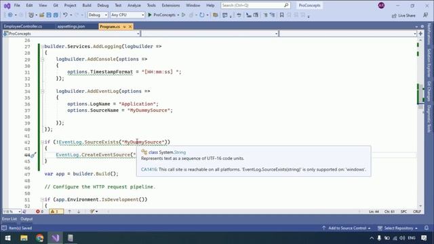Open the ProConcepts project navigation dropdown

pos(71,33)
